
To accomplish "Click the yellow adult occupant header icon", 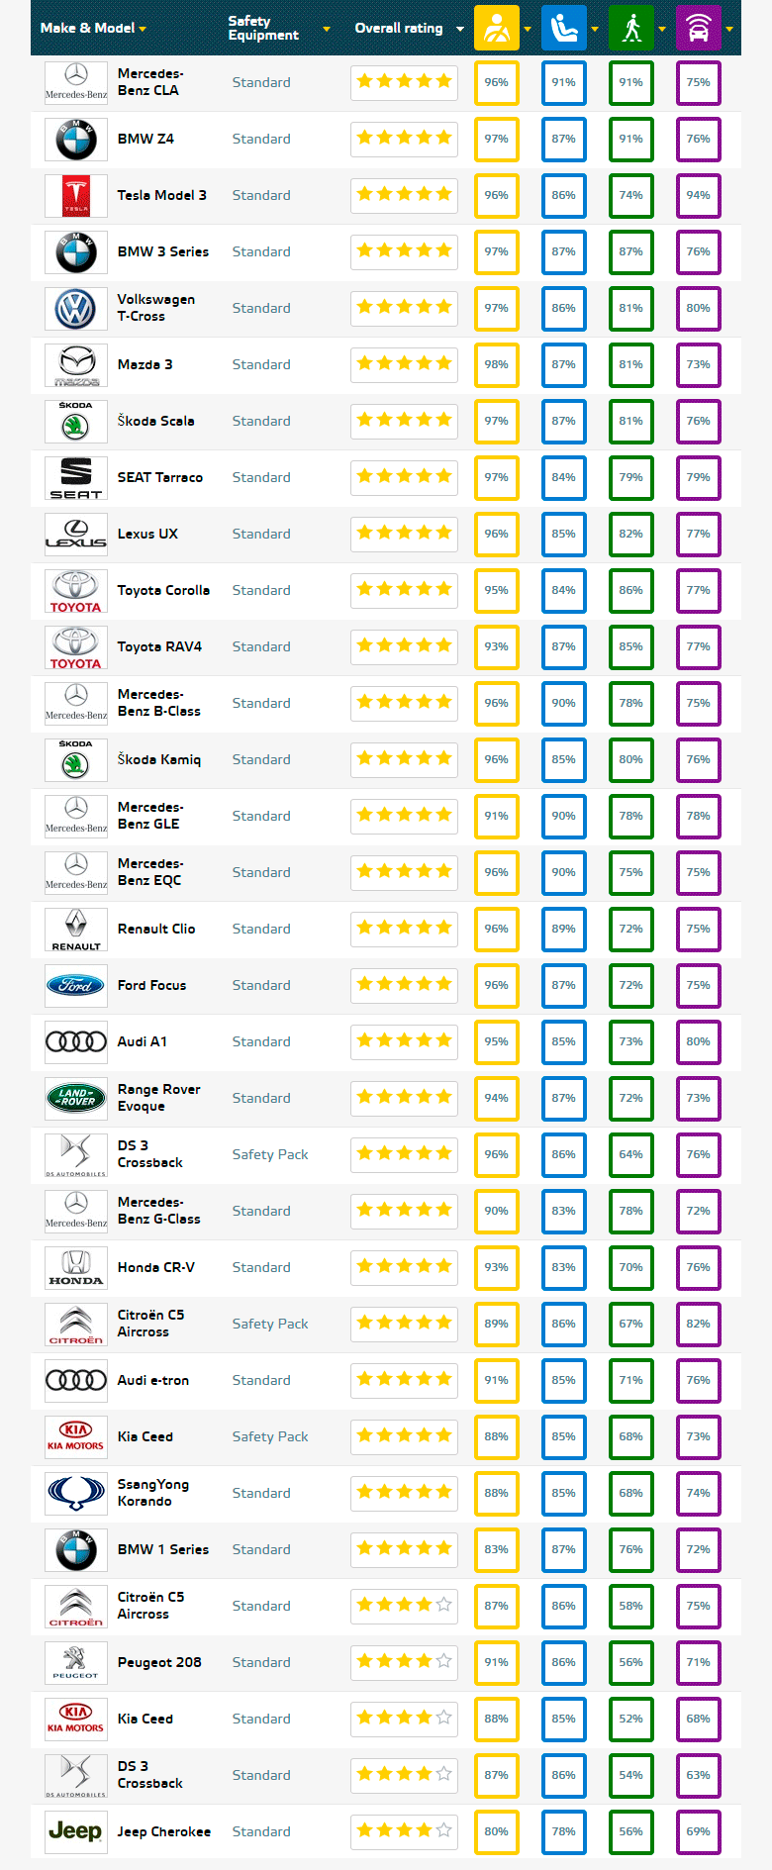I will pos(497,28).
